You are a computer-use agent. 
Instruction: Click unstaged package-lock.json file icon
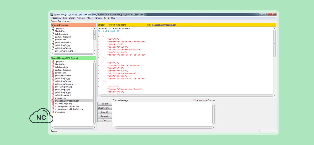coord(53,37)
